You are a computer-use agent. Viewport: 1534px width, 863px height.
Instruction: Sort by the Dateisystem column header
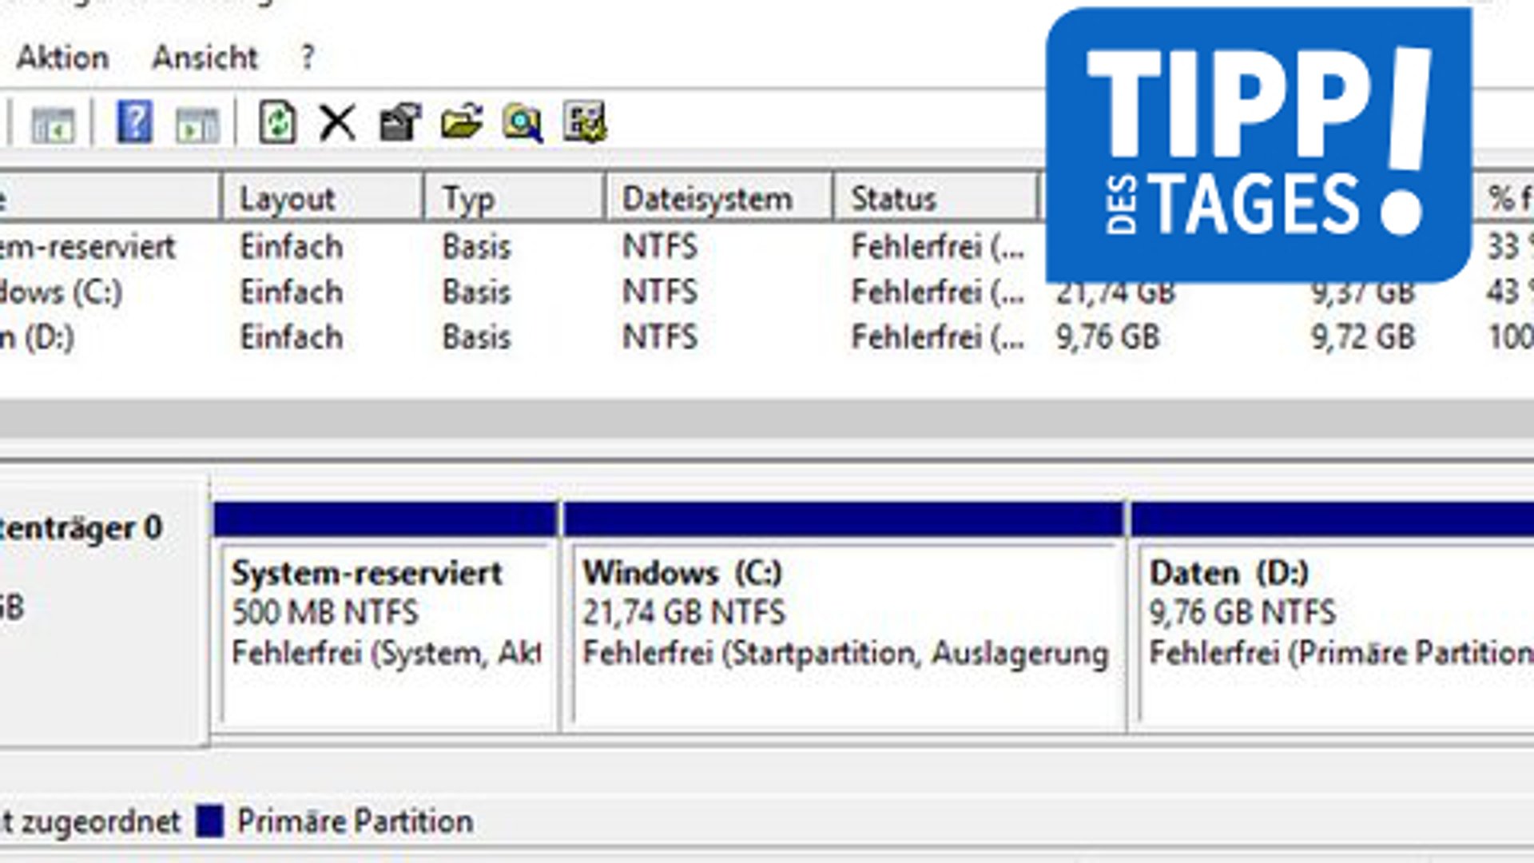tap(718, 197)
